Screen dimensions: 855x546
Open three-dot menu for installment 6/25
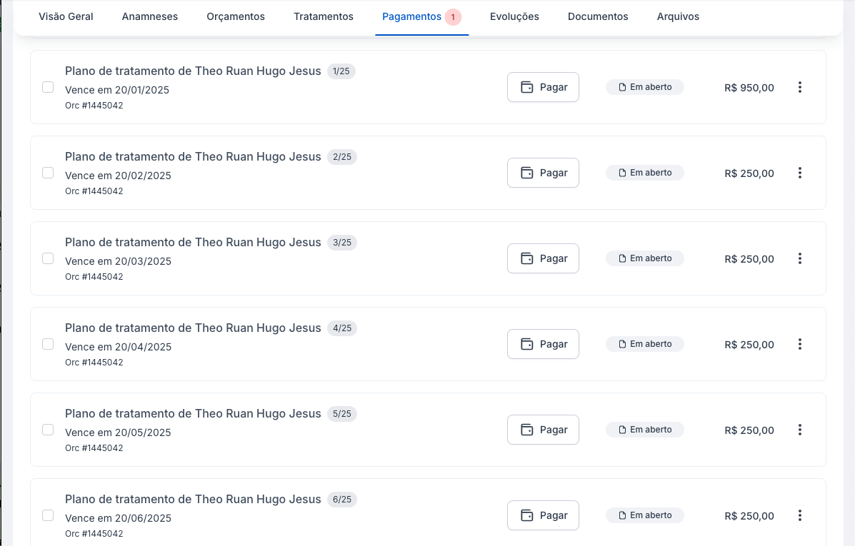799,515
